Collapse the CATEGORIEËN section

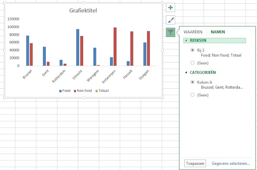pos(186,72)
